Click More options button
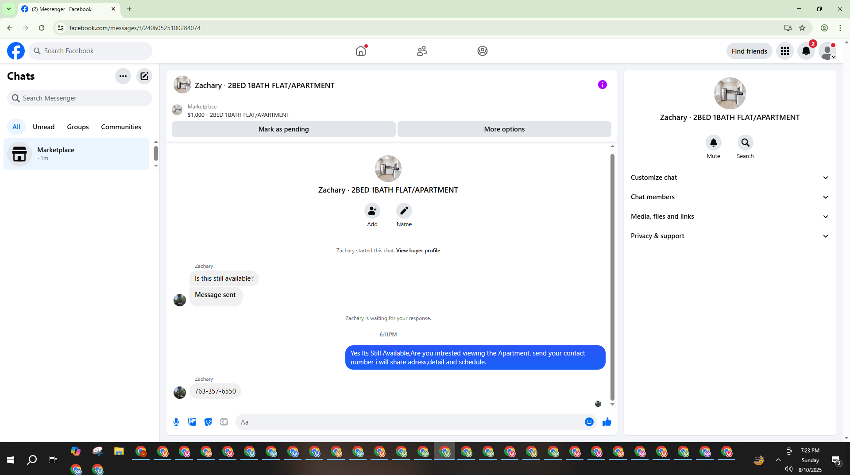The height and width of the screenshot is (475, 850). (504, 129)
